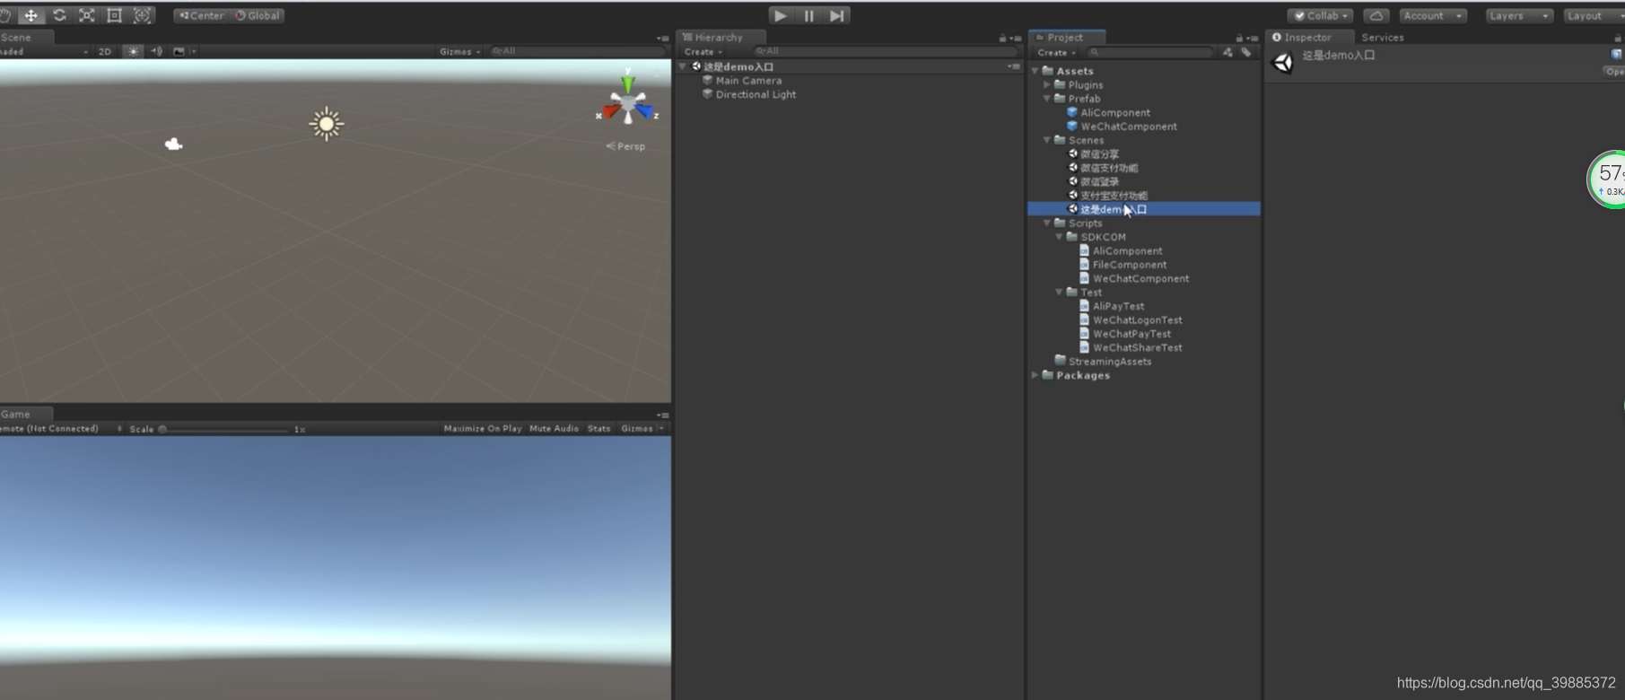Toggle scene lighting sun icon
1625x700 pixels.
pyautogui.click(x=133, y=51)
